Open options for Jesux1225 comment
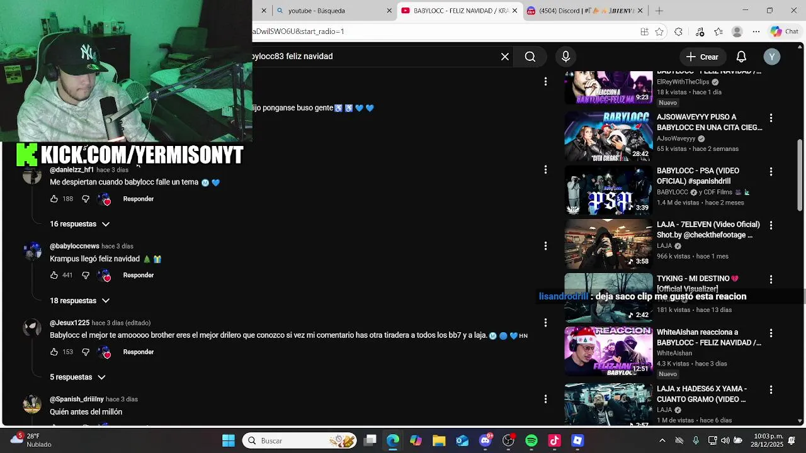The height and width of the screenshot is (453, 806). 546,323
